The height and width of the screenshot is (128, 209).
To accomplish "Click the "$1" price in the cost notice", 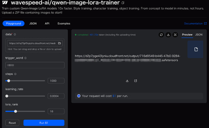I will [114, 96].
